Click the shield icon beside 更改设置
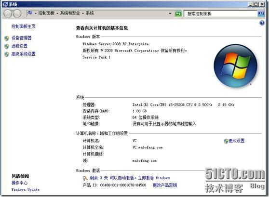The image size is (269, 197). click(226, 141)
